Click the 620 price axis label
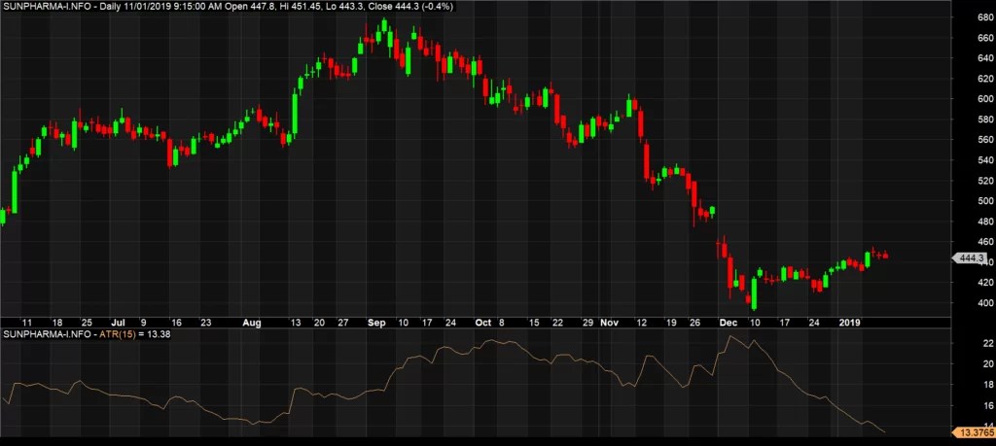Image resolution: width=996 pixels, height=446 pixels. pyautogui.click(x=985, y=79)
